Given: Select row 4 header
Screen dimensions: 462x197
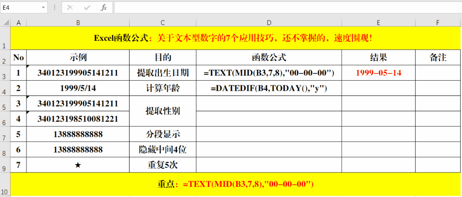Looking at the screenshot, I should (x=5, y=88).
